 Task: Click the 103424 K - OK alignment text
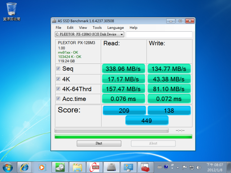(70, 57)
